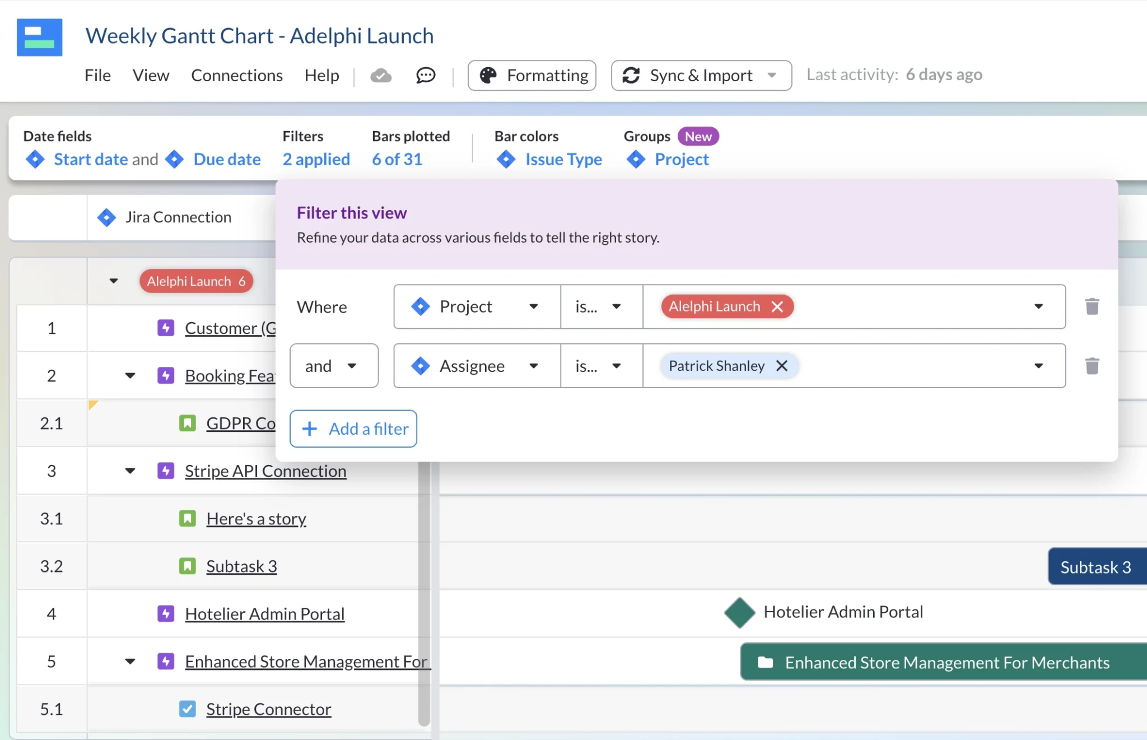The height and width of the screenshot is (740, 1147).
Task: Click the Groups Project Jira diamond icon
Action: [636, 159]
